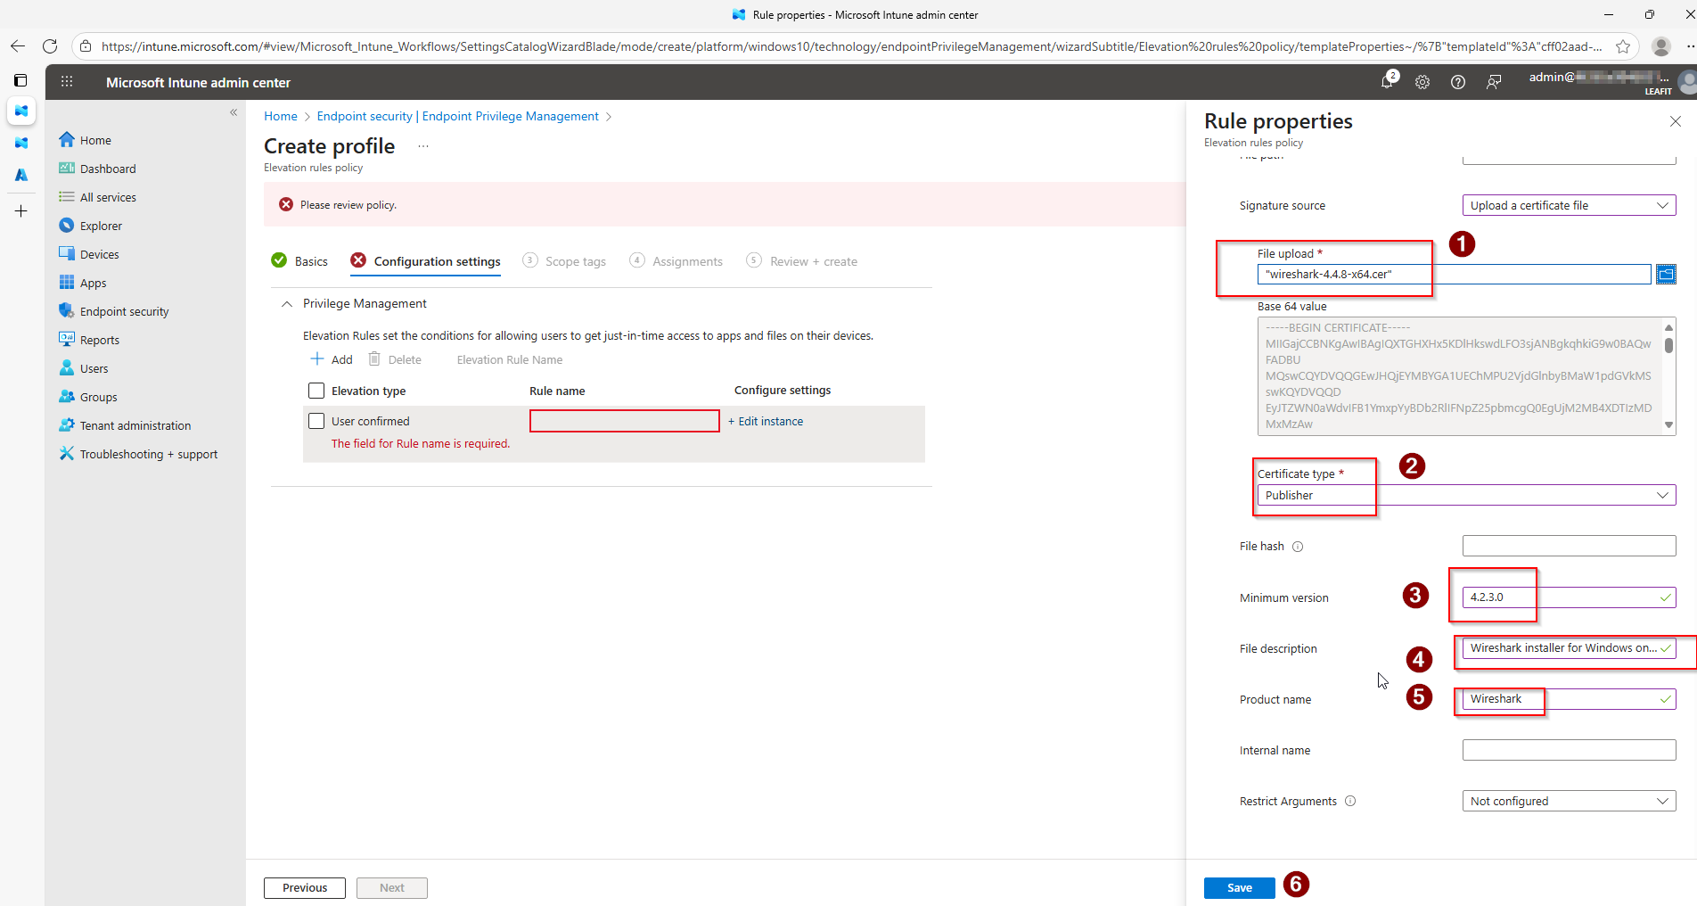The image size is (1697, 906).
Task: Click Delete elevation rule button
Action: tap(395, 359)
